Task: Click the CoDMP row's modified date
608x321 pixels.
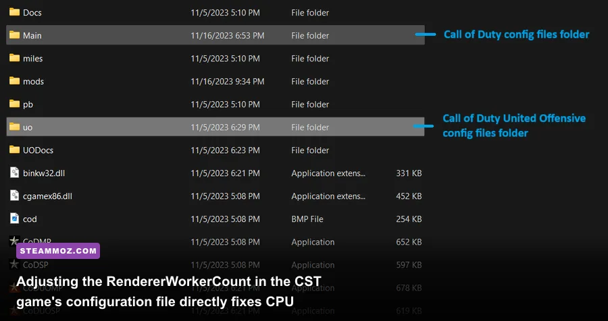Action: coord(225,242)
